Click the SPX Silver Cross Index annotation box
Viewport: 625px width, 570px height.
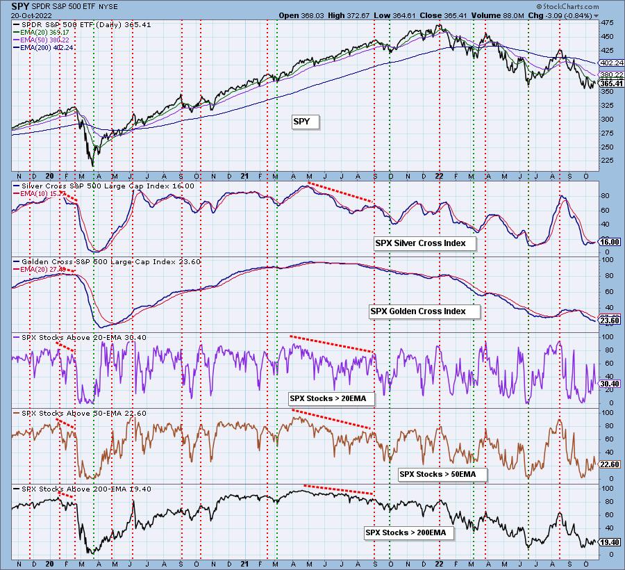click(425, 243)
